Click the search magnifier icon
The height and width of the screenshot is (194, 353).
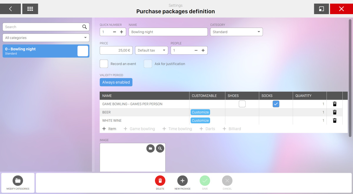(84, 27)
